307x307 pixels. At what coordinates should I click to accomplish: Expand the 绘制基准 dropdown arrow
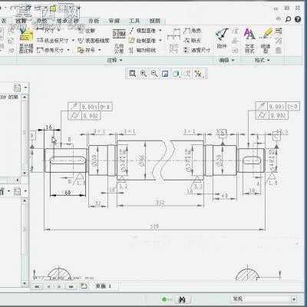[160, 41]
